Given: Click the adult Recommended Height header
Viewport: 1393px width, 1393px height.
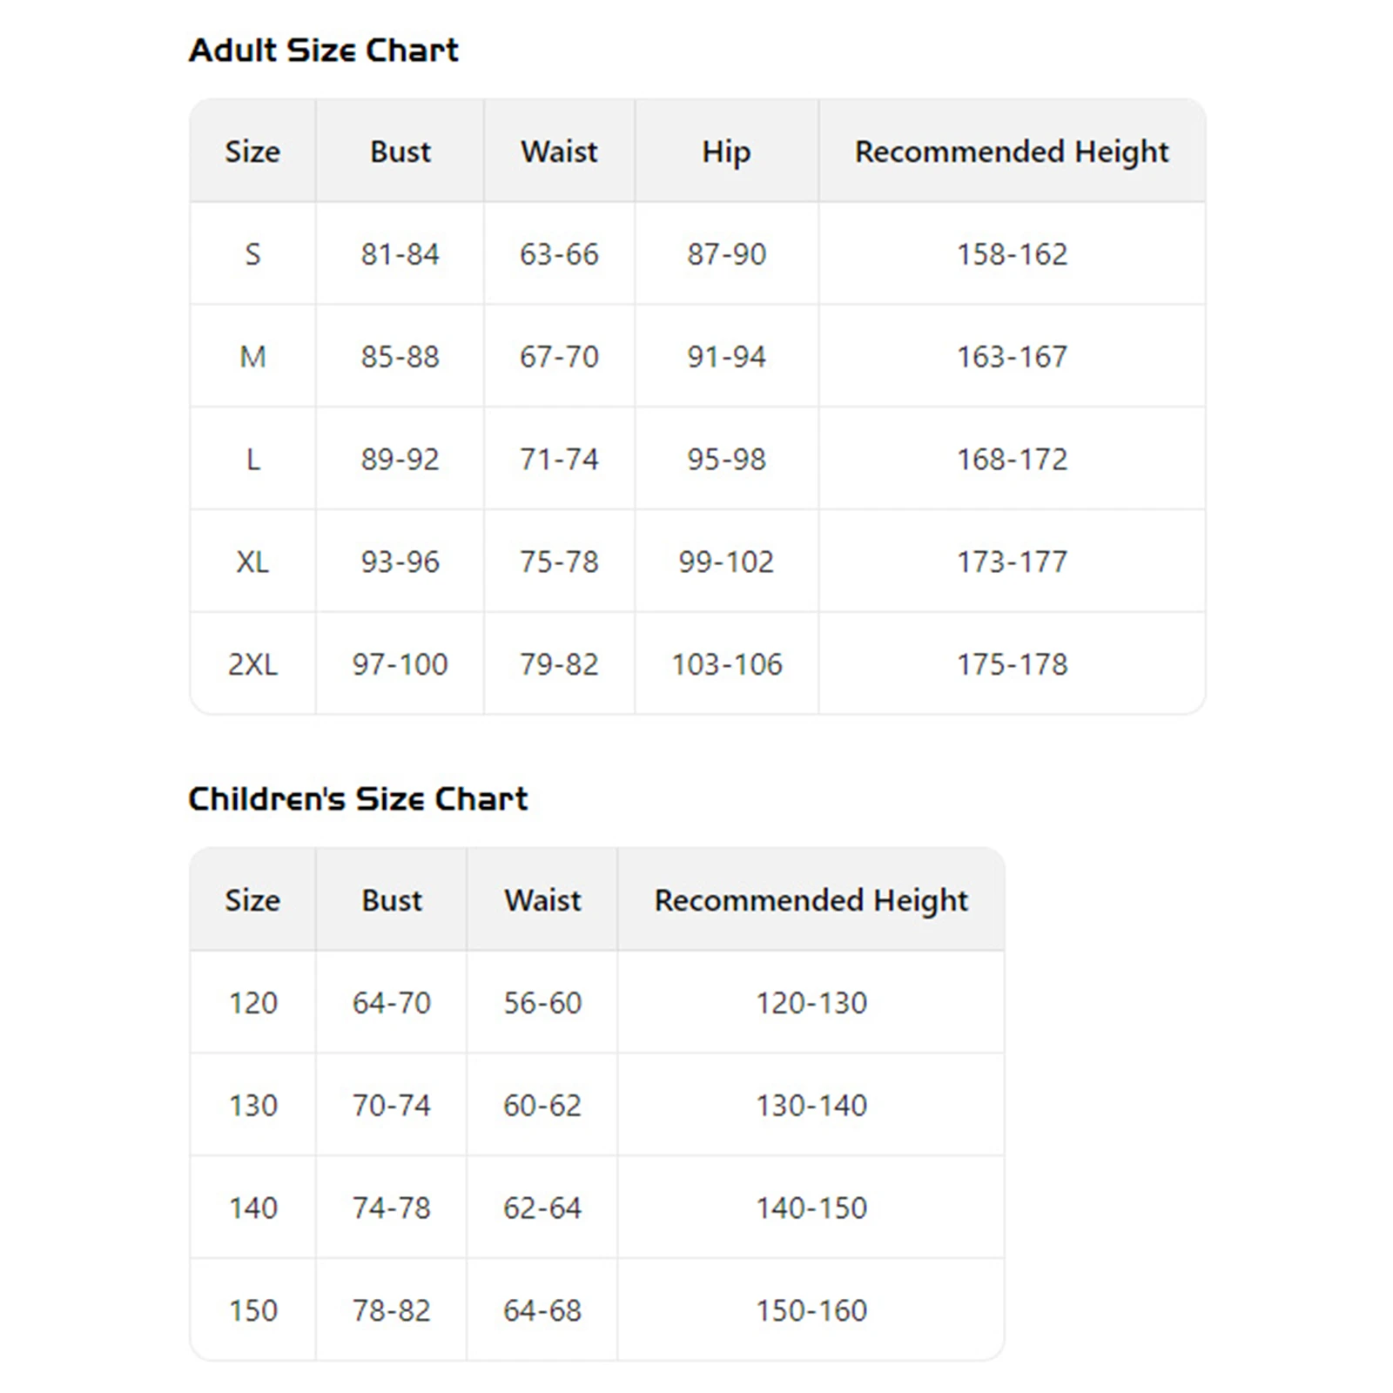Looking at the screenshot, I should [1012, 151].
